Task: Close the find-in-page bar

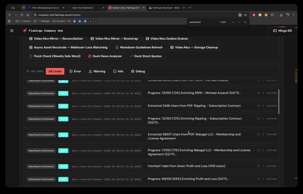Action: (x=245, y=22)
